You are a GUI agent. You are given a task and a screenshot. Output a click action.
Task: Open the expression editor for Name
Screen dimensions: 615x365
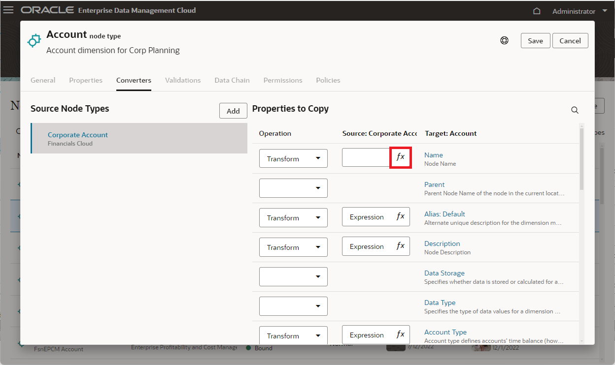401,157
